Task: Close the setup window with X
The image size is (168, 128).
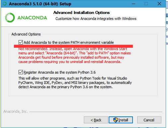Action: [x=159, y=4]
